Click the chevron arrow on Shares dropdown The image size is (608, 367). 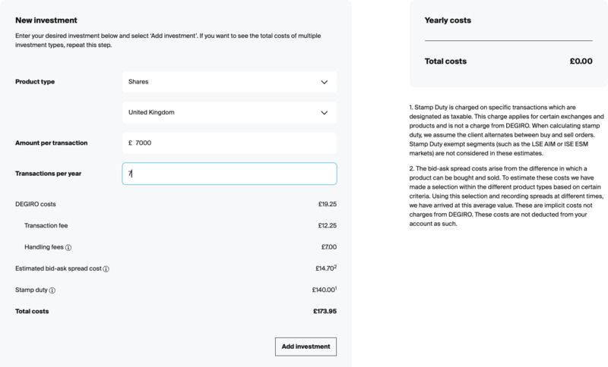[325, 82]
